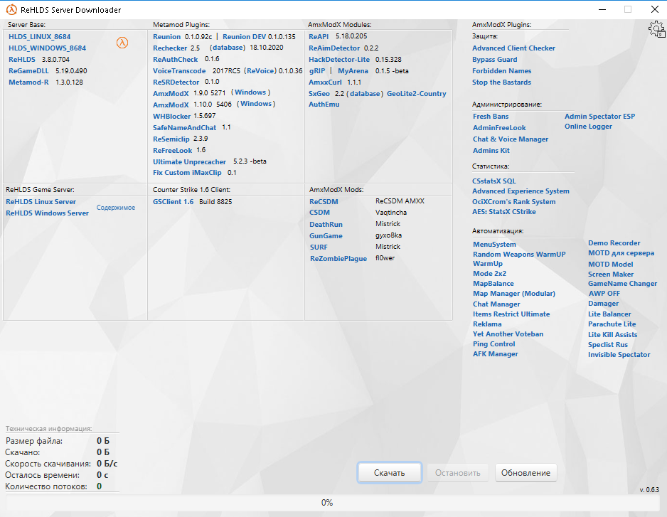667x517 pixels.
Task: Select AmxModX 1.10.0 link
Action: [x=171, y=105]
